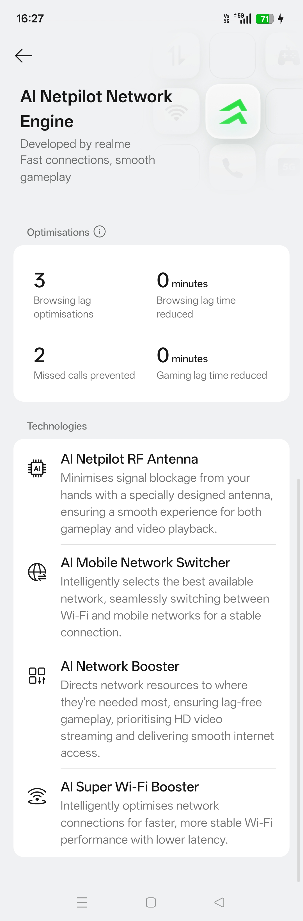Tap the Browsing lag optimisations count

point(40,280)
